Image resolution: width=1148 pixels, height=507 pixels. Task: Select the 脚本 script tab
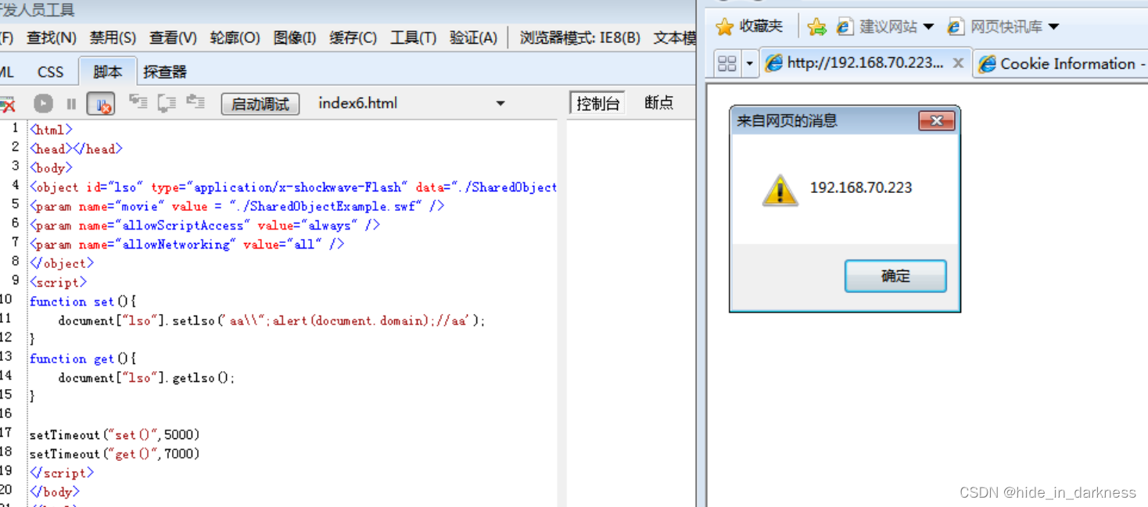click(107, 72)
